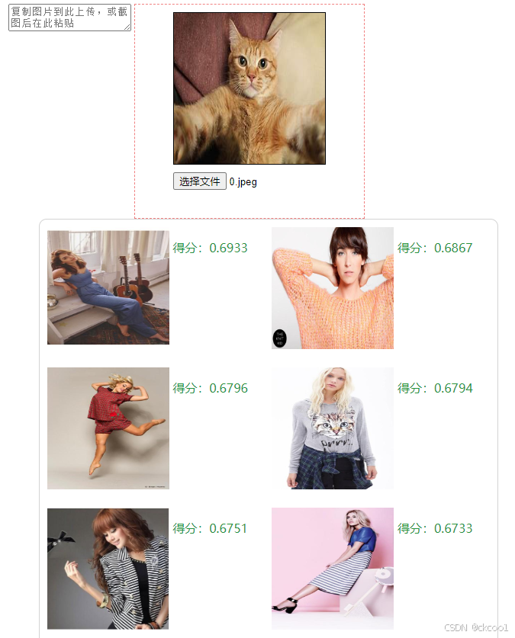The height and width of the screenshot is (638, 515).
Task: Select the 0.jpeg filename label
Action: click(243, 181)
